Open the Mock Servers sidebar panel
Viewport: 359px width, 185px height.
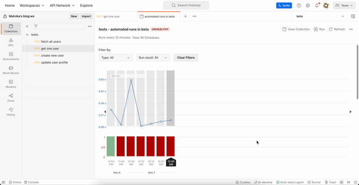tap(11, 70)
